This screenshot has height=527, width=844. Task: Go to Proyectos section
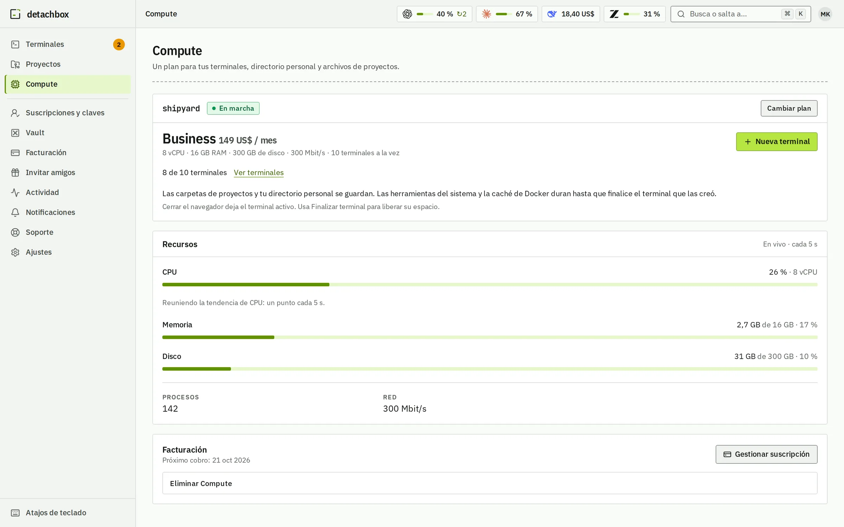click(x=68, y=64)
